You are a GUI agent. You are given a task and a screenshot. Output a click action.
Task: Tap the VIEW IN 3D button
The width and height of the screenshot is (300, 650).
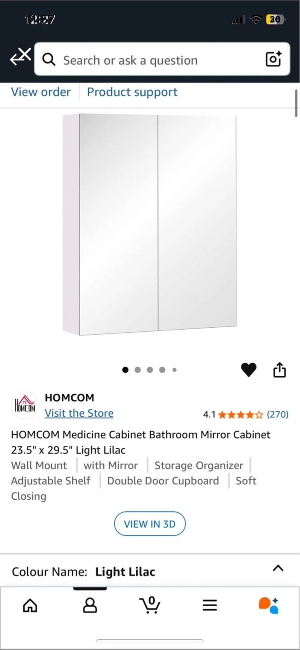pyautogui.click(x=150, y=524)
